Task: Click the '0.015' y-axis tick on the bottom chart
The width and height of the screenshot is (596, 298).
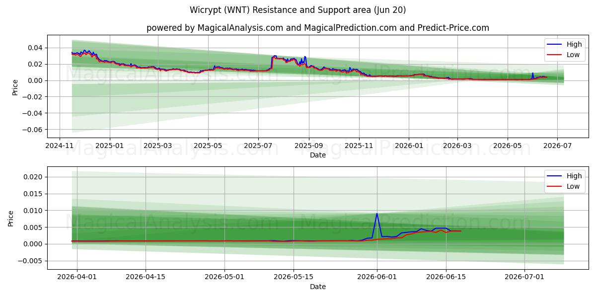Action: point(34,194)
